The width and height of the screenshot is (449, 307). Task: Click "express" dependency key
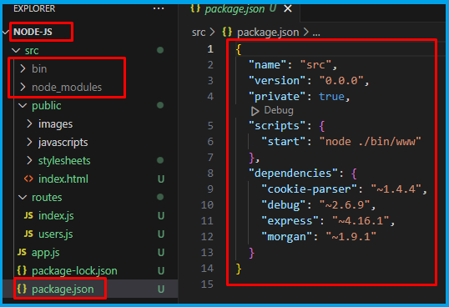(290, 220)
